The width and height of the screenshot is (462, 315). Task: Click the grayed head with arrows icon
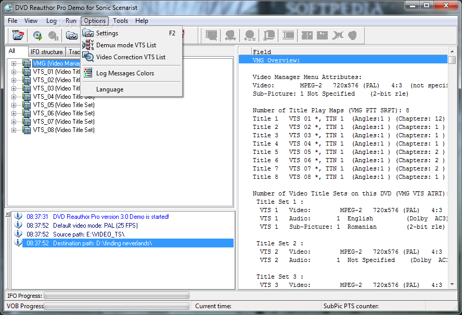(230, 35)
